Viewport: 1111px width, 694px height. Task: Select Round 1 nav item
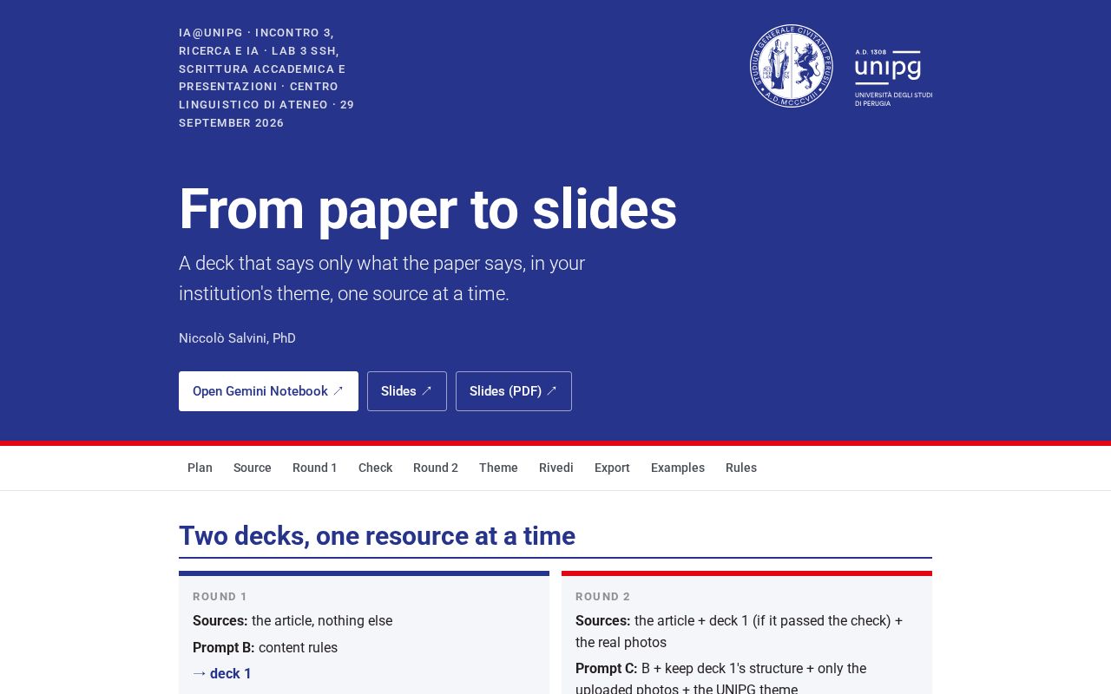pos(315,468)
